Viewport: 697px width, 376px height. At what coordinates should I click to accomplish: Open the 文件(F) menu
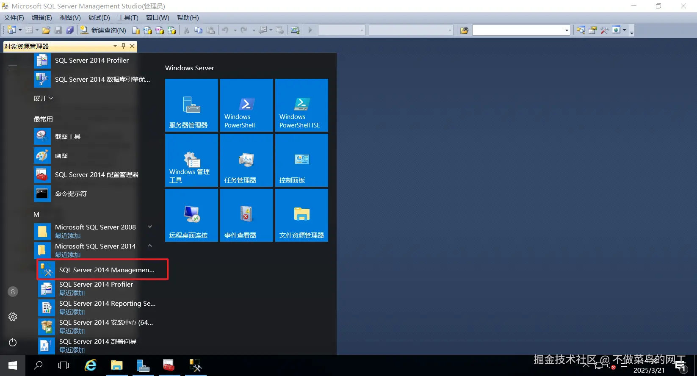pos(14,17)
